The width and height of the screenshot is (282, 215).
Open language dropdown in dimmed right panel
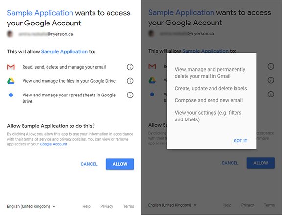(172, 205)
